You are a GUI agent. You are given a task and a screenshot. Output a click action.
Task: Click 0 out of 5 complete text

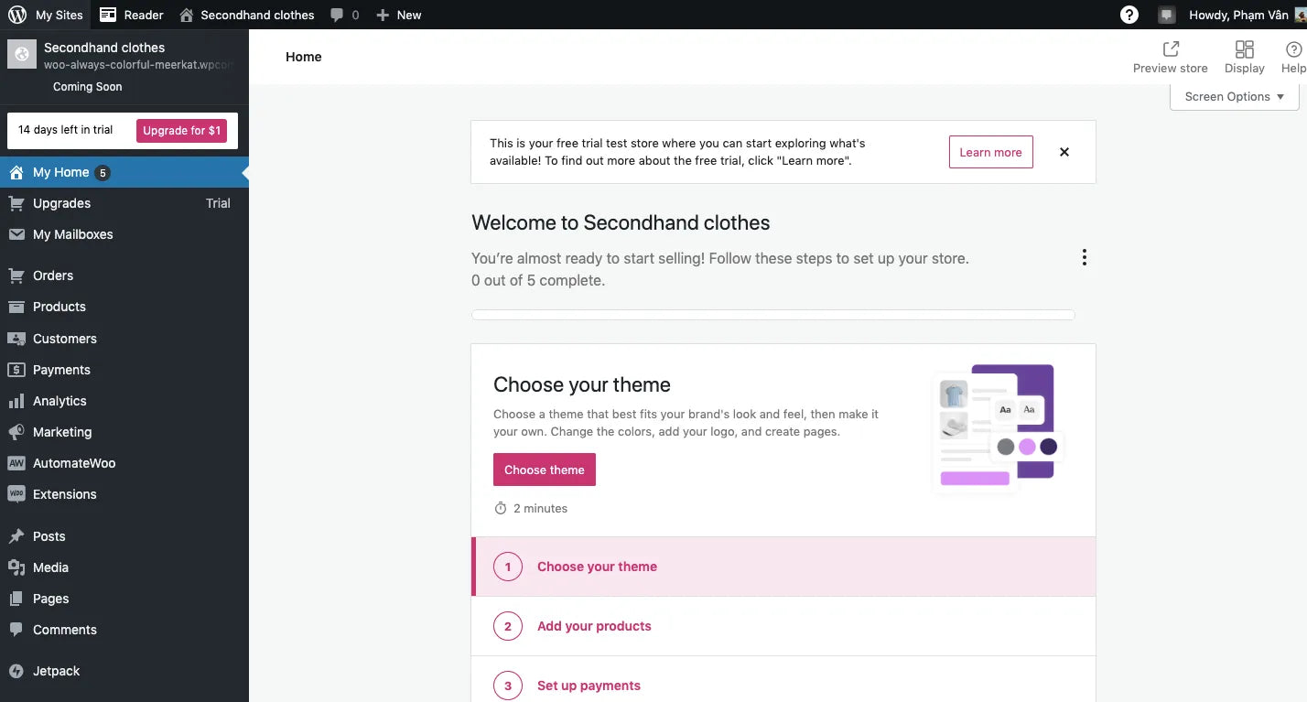(x=538, y=280)
